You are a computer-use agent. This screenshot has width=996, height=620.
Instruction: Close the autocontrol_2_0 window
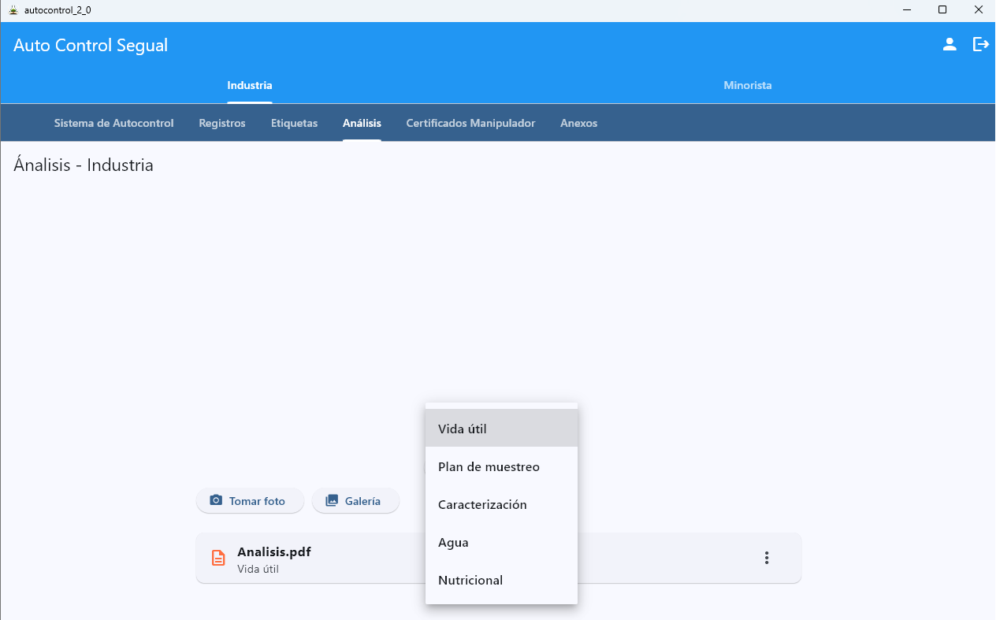click(978, 10)
